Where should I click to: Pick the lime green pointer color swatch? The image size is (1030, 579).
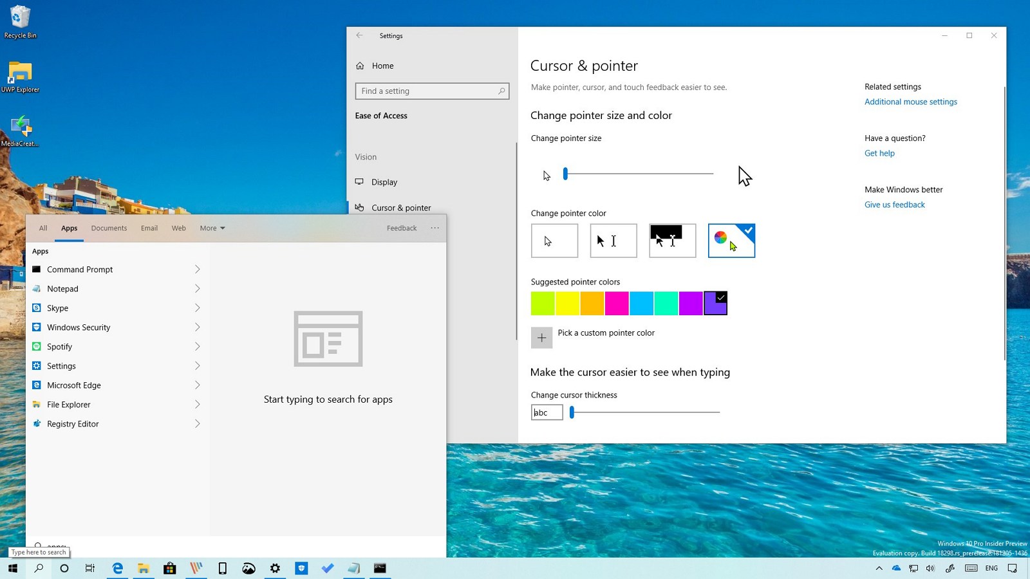click(x=543, y=303)
